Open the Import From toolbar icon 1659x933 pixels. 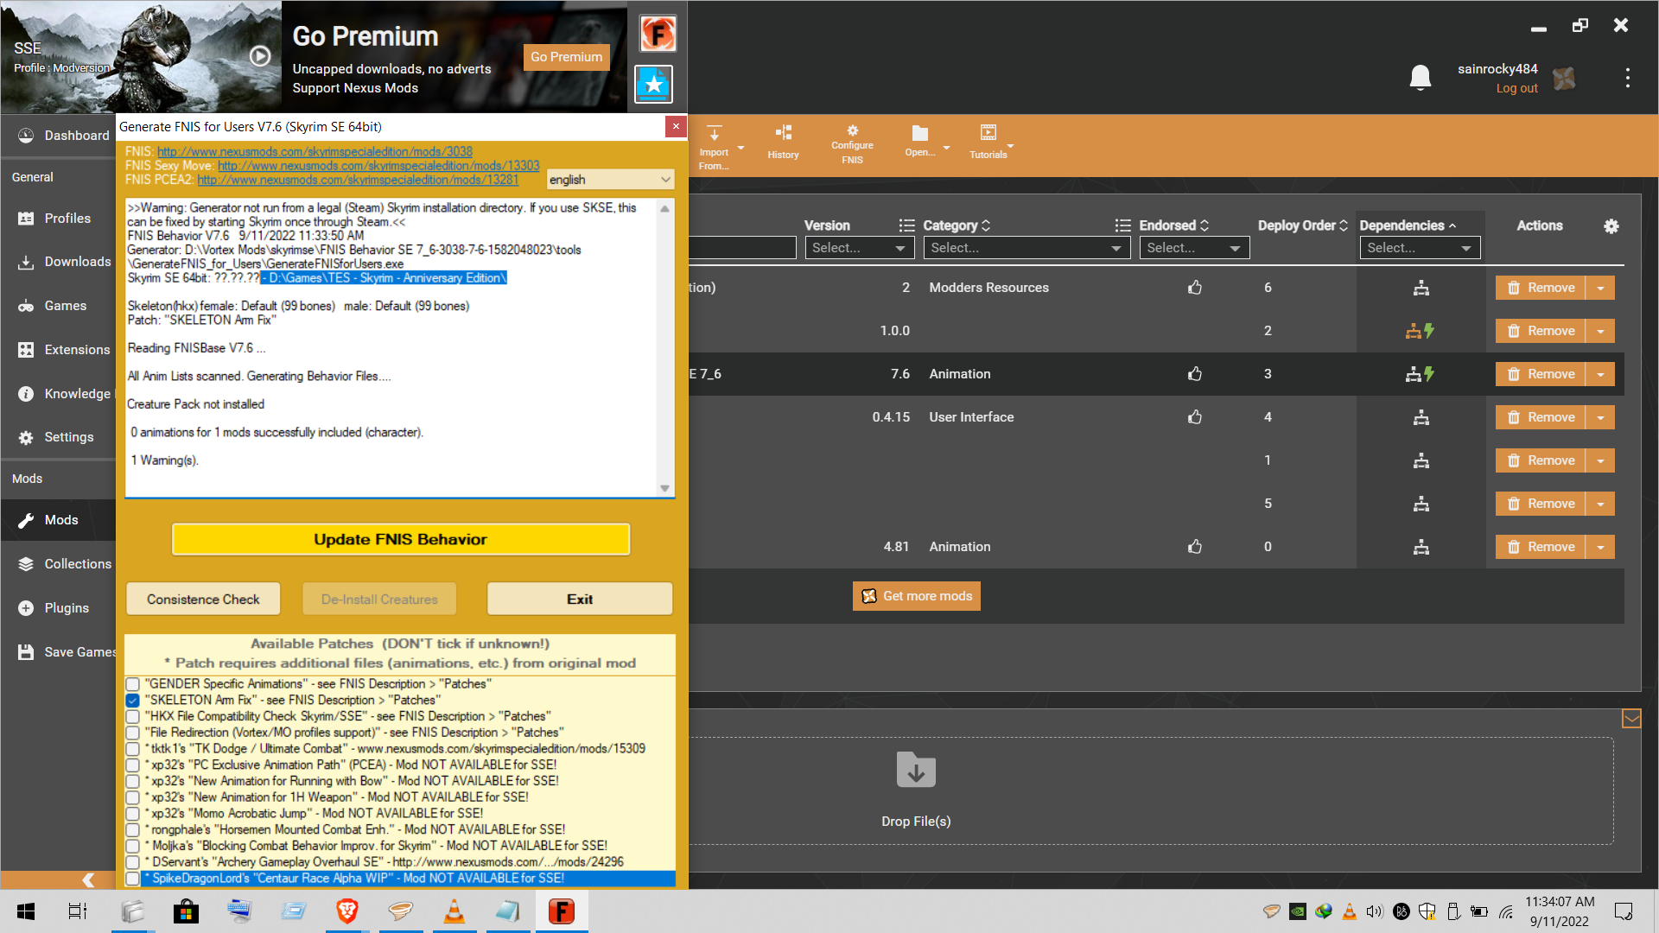pyautogui.click(x=714, y=145)
